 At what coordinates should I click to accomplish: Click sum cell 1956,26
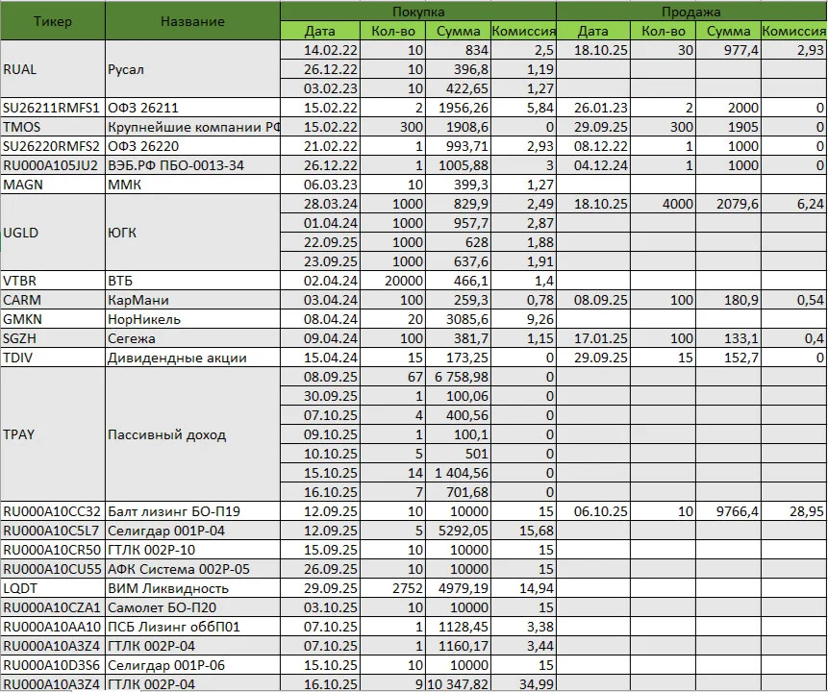click(x=458, y=108)
